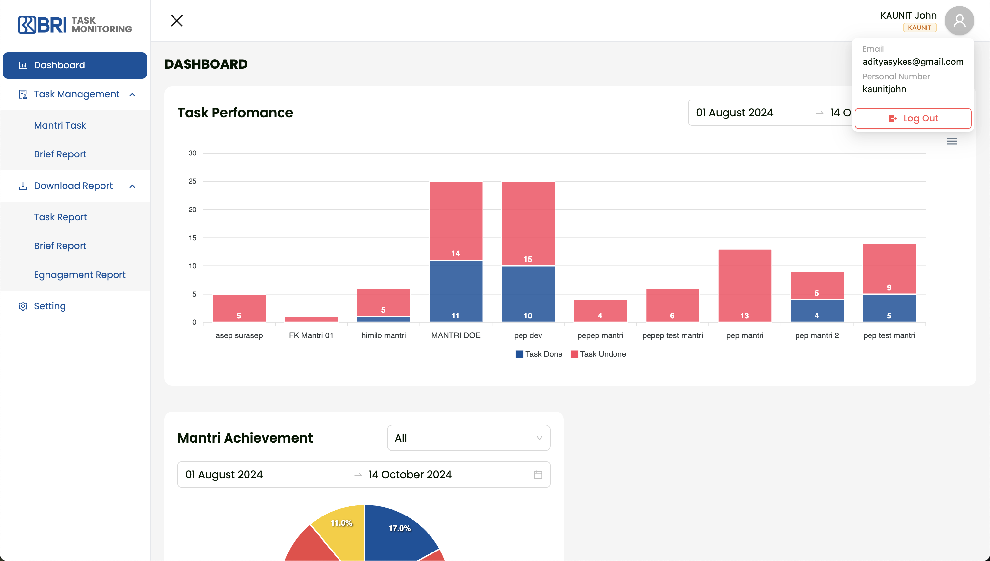Click pep dev task done bar (10)
Image resolution: width=990 pixels, height=561 pixels.
[527, 294]
